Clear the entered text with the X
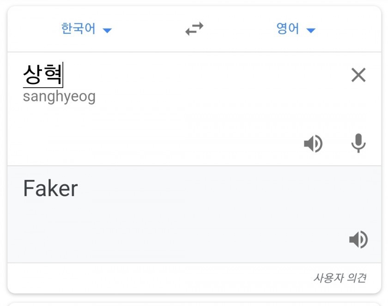This screenshot has width=388, height=306. (x=358, y=75)
